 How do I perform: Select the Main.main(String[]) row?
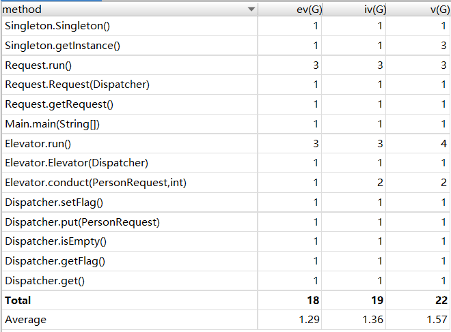point(225,124)
